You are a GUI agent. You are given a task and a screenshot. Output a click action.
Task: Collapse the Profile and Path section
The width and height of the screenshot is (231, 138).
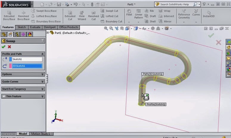[42, 54]
